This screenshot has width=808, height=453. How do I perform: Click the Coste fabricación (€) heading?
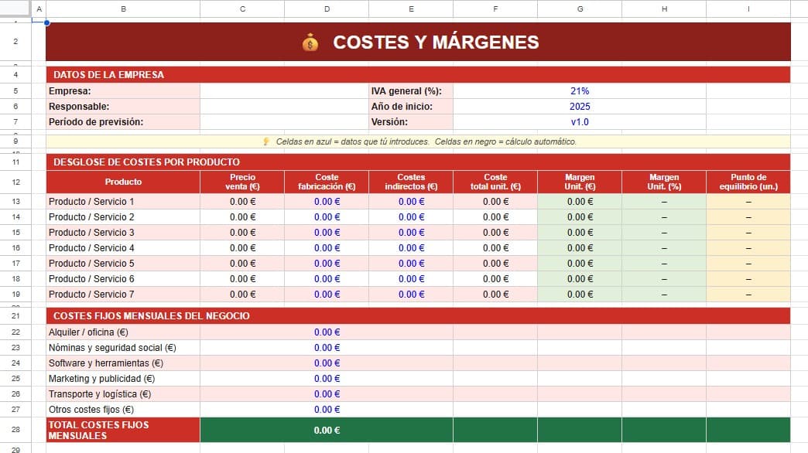[327, 182]
